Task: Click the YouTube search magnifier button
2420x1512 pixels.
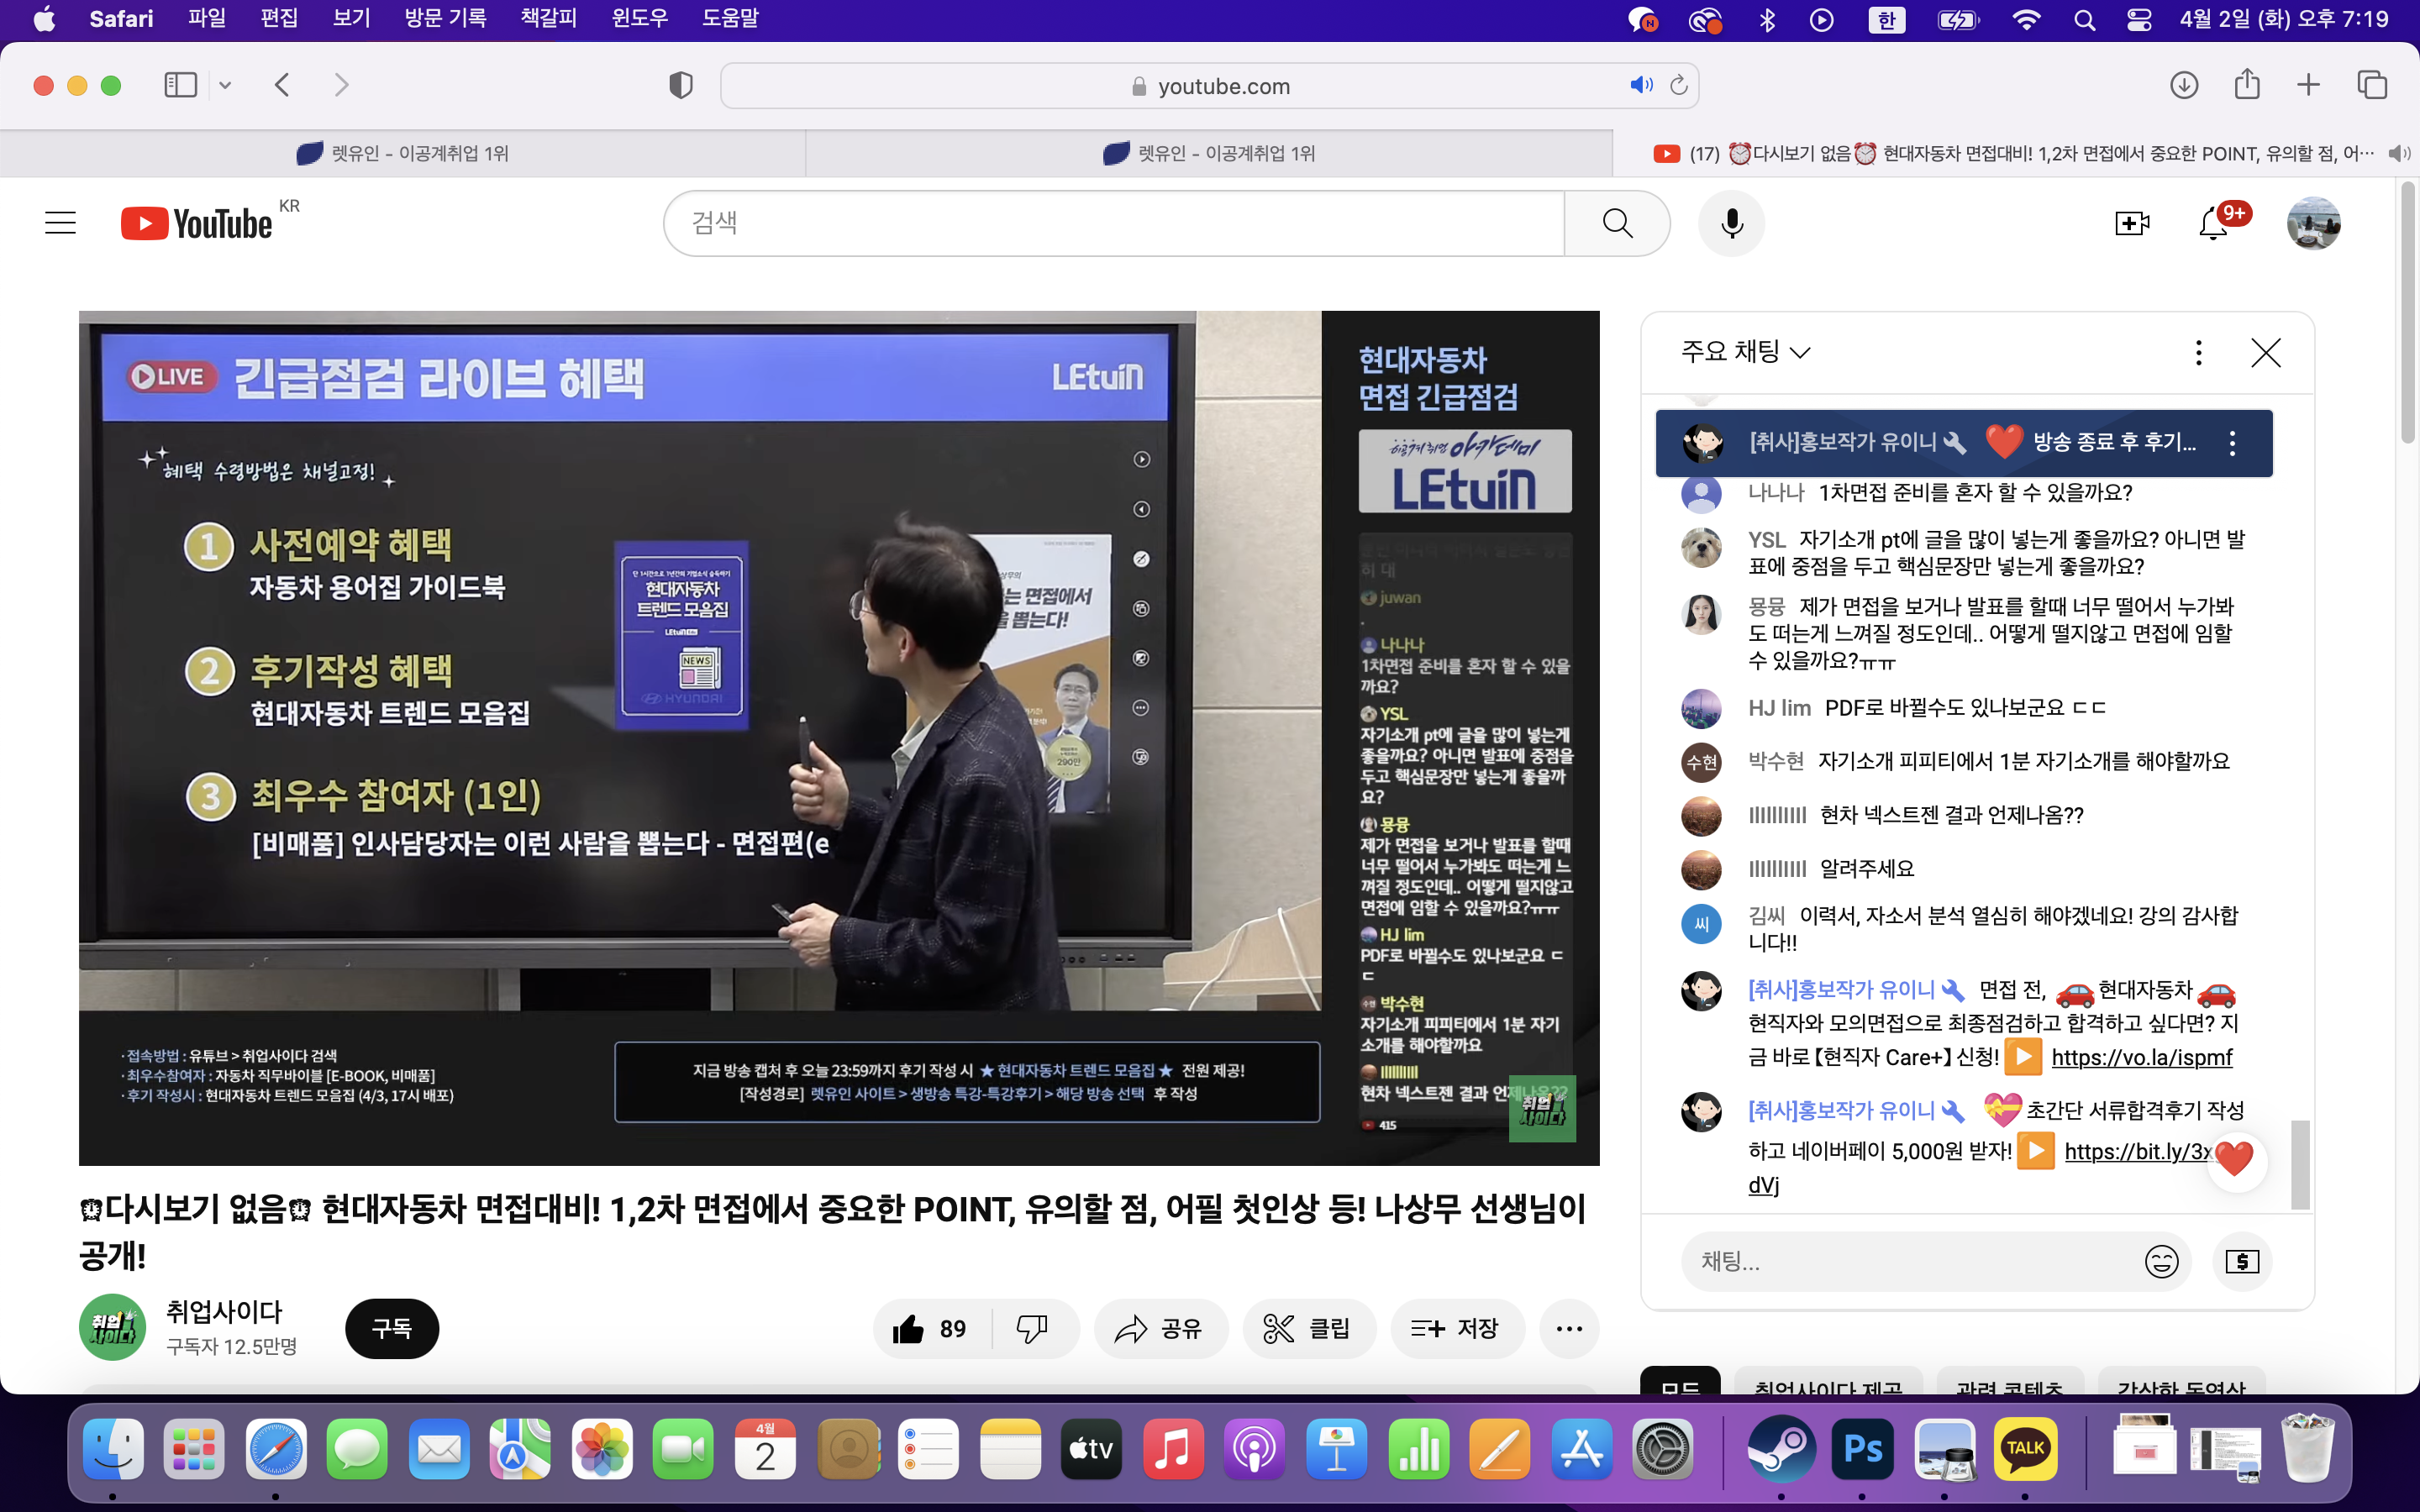Action: pos(1617,223)
